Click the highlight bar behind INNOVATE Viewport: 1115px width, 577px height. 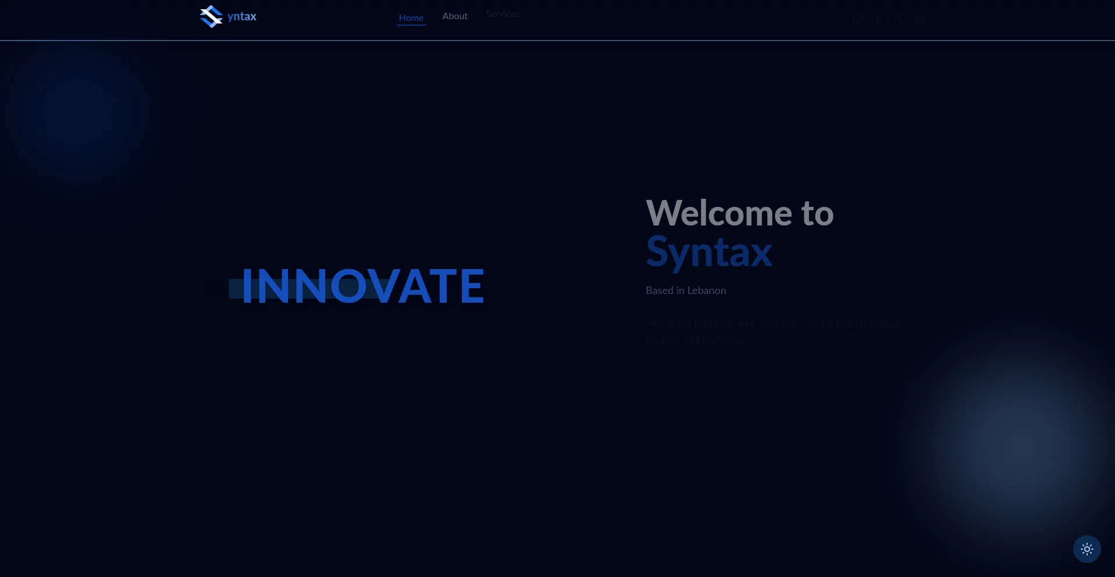tap(235, 289)
